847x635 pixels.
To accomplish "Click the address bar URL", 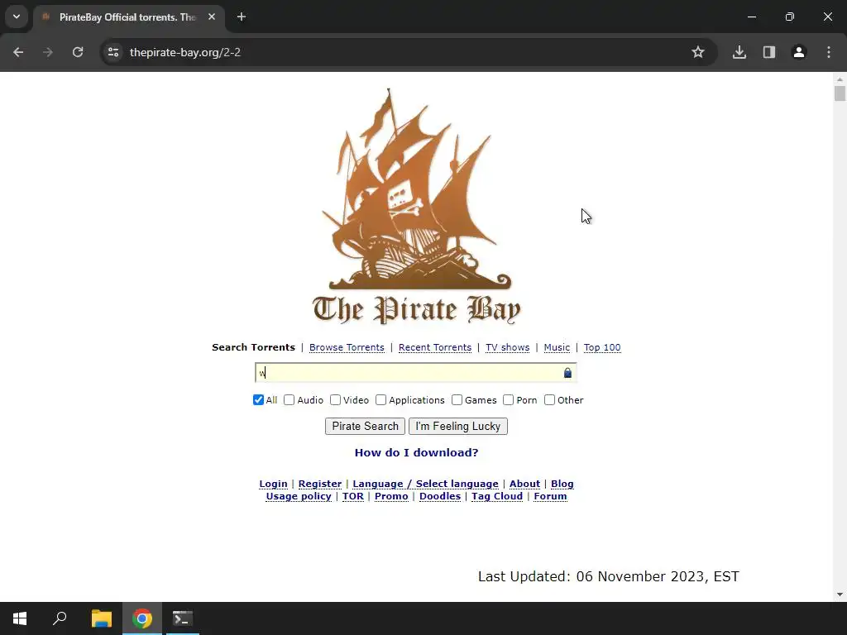I will (184, 52).
